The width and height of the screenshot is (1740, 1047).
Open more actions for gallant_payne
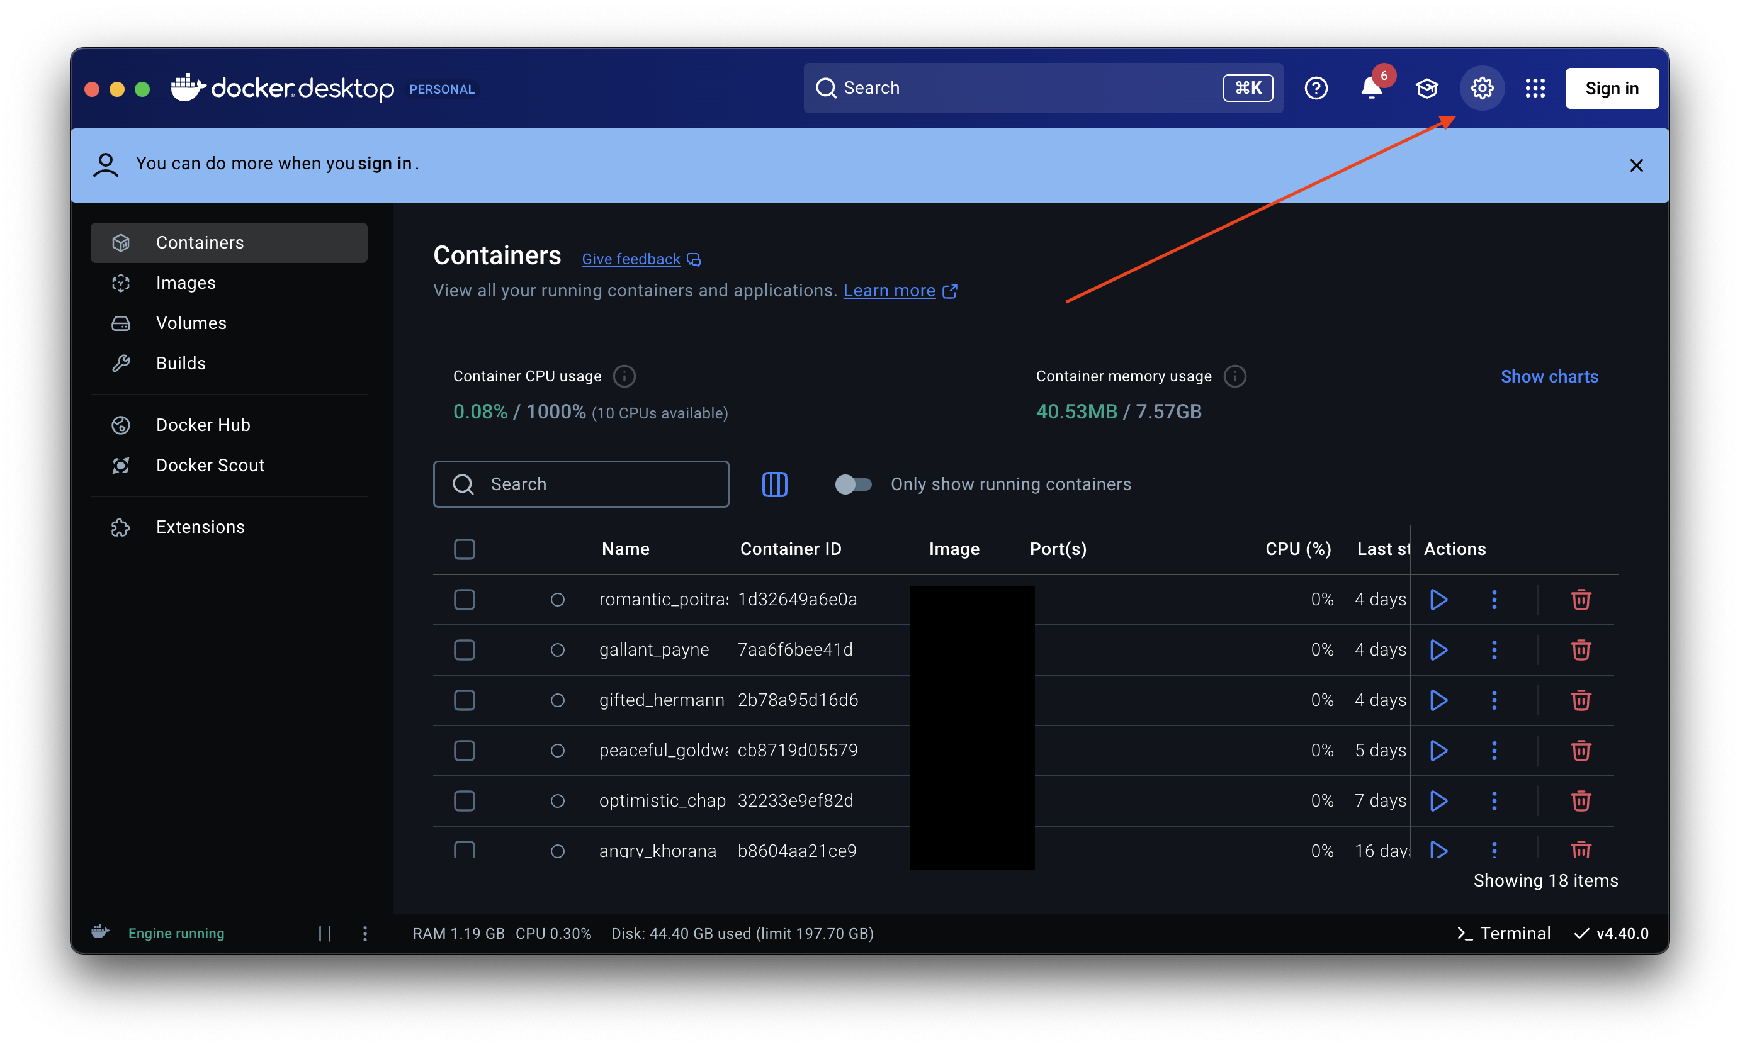1494,650
